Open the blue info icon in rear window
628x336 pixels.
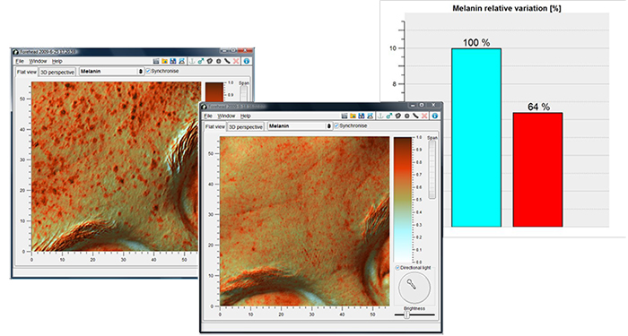click(x=247, y=61)
